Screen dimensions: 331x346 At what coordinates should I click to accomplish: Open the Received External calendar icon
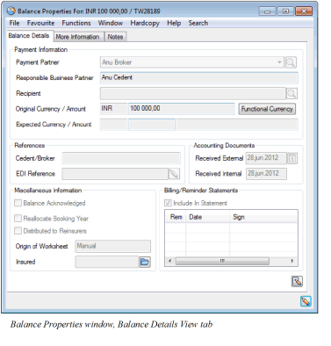[x=292, y=158]
